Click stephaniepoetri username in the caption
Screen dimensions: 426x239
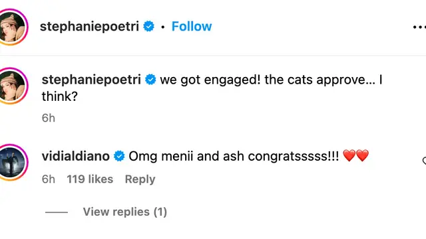click(x=91, y=80)
